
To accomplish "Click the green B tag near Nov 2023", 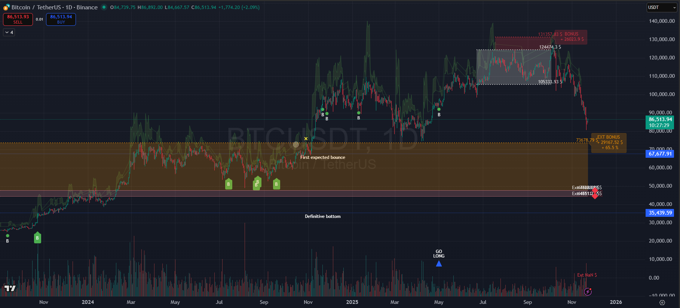I will pos(37,238).
